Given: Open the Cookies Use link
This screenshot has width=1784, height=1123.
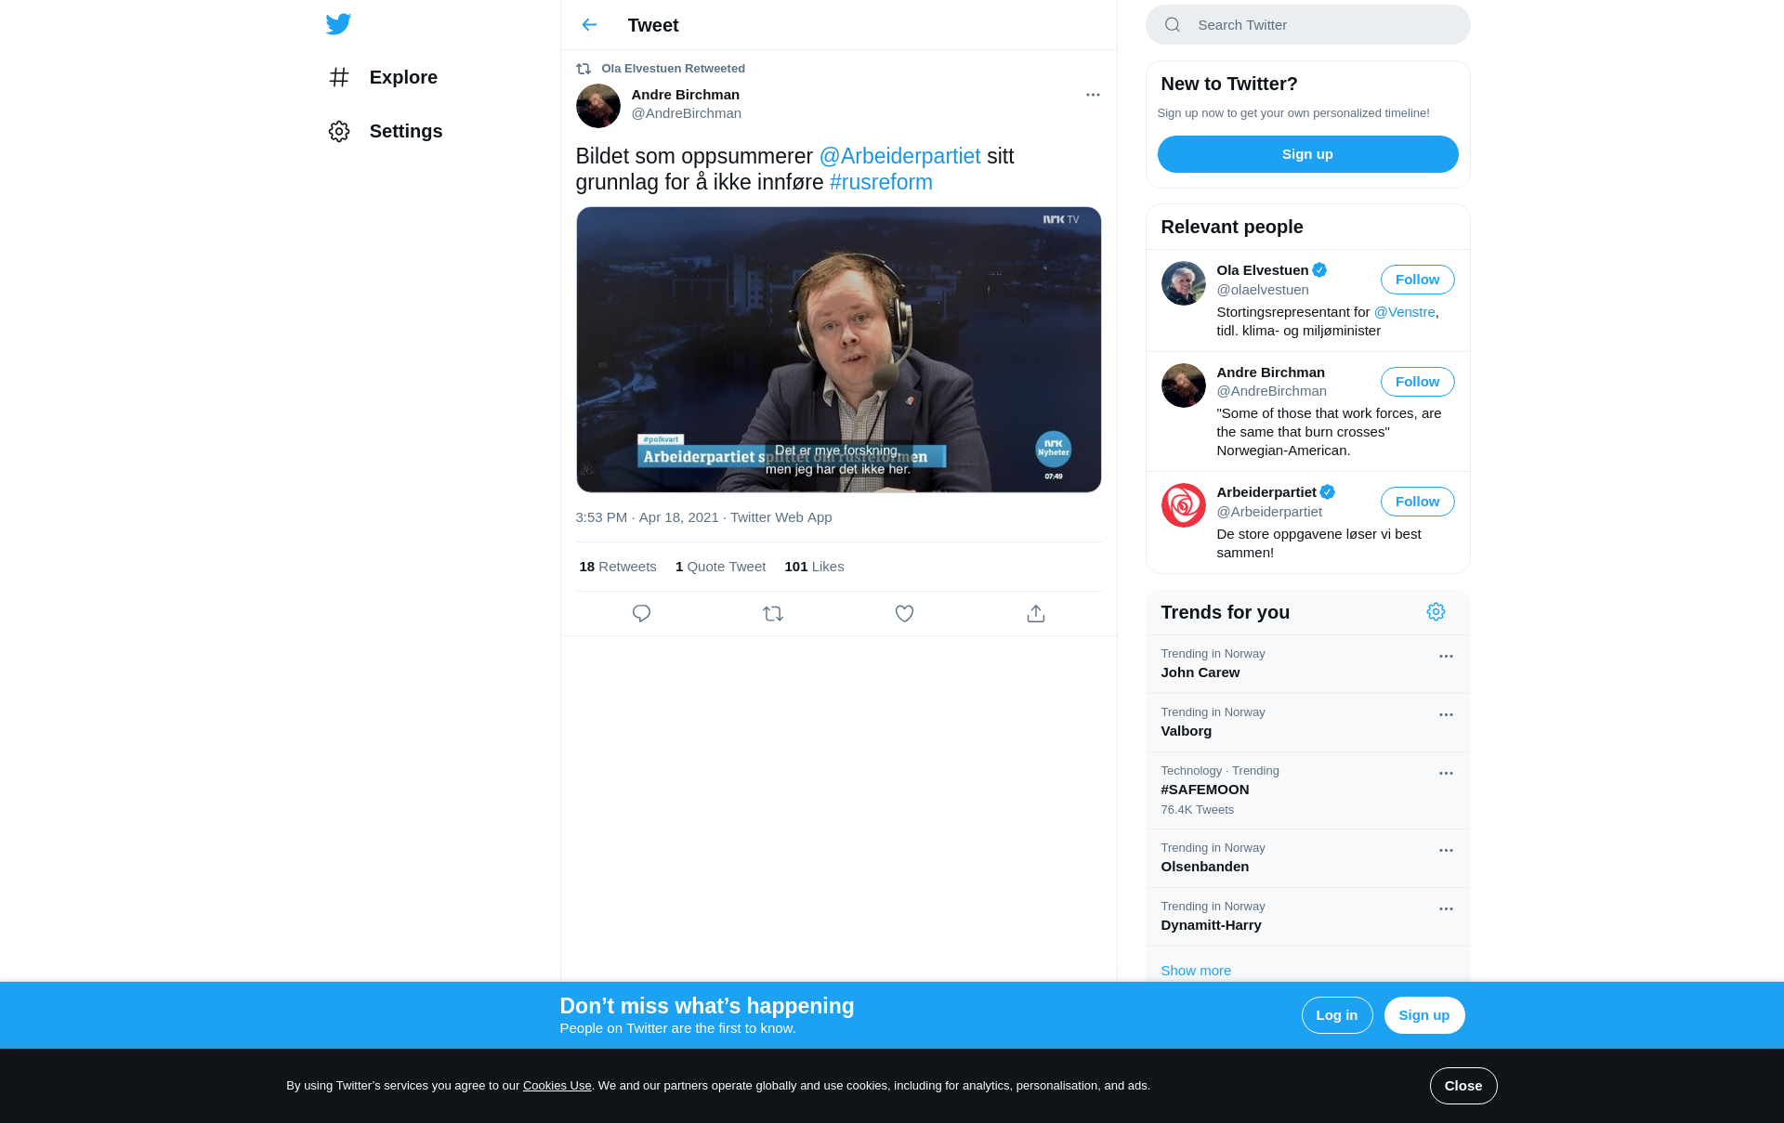Looking at the screenshot, I should pos(557,1086).
